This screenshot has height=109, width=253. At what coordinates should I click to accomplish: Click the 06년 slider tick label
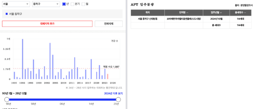62,104
